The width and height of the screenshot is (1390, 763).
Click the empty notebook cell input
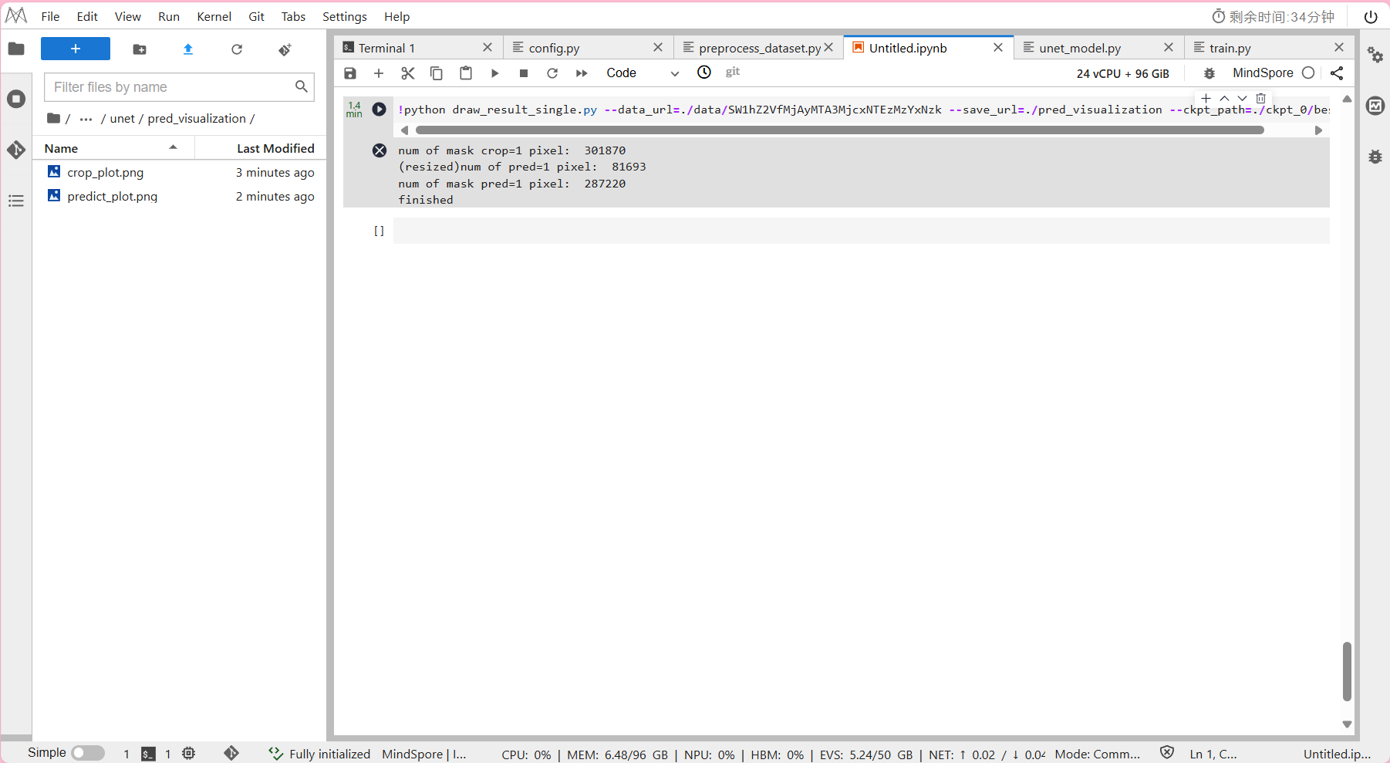861,231
